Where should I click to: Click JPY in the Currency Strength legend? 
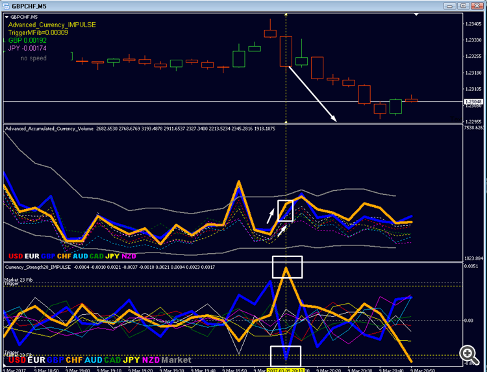click(x=132, y=360)
